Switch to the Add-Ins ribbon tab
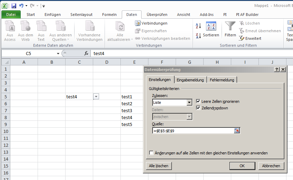The width and height of the screenshot is (293, 180). (207, 15)
